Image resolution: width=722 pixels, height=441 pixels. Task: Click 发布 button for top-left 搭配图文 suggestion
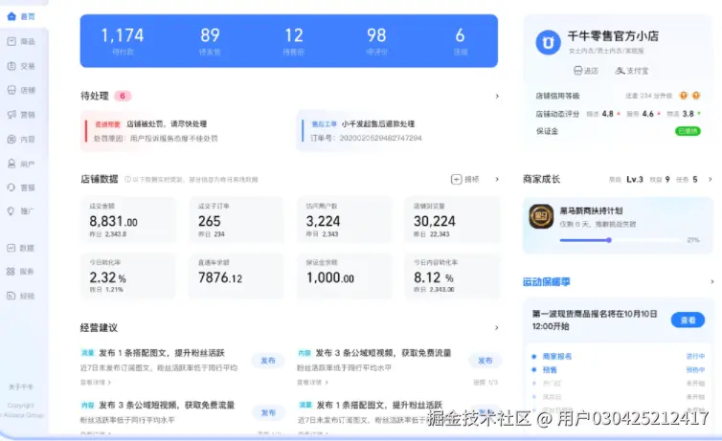click(268, 361)
